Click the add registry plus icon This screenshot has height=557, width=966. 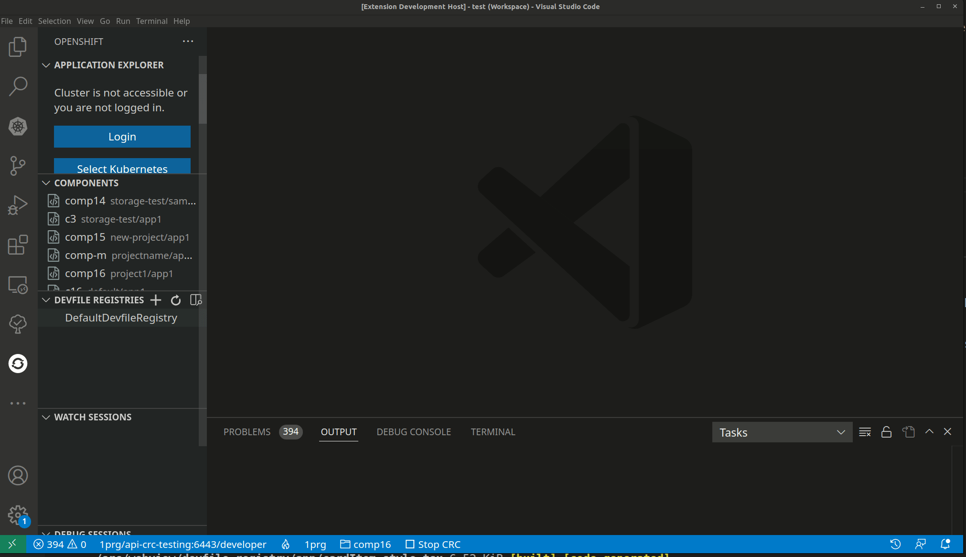[156, 300]
